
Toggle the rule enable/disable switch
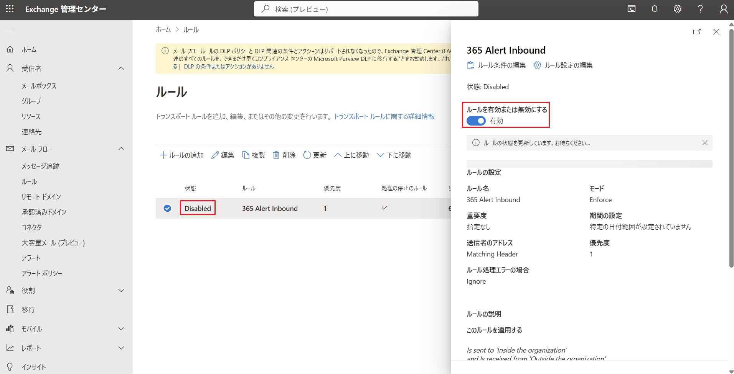476,121
